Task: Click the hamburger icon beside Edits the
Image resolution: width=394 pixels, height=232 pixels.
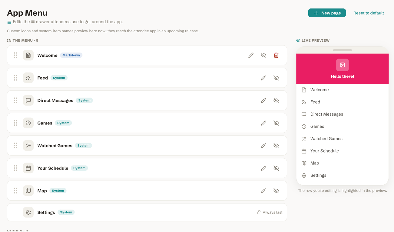Action: 33,22
